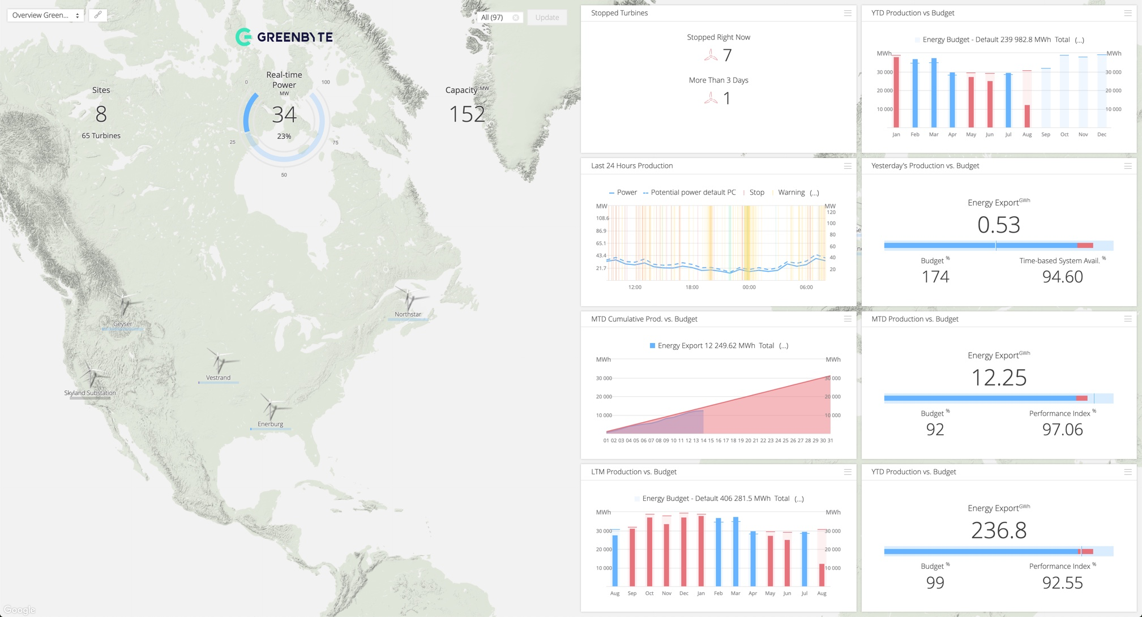The height and width of the screenshot is (617, 1142).
Task: Open MTD Cumulative Prod. vs. Budget menu
Action: (847, 319)
